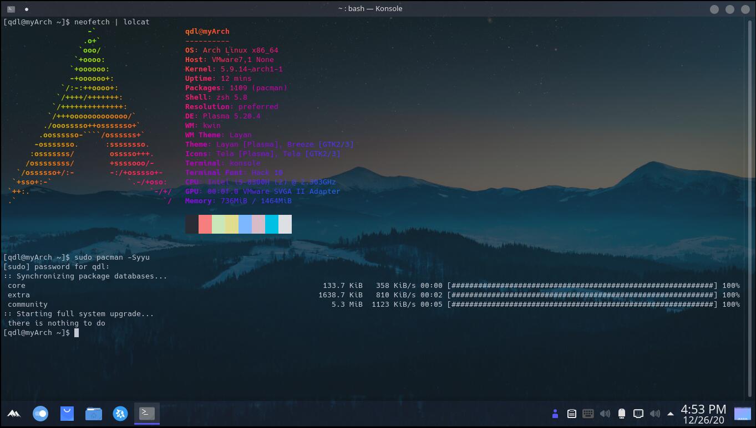Open the removable devices tray icon
This screenshot has width=756, height=428.
pos(622,414)
